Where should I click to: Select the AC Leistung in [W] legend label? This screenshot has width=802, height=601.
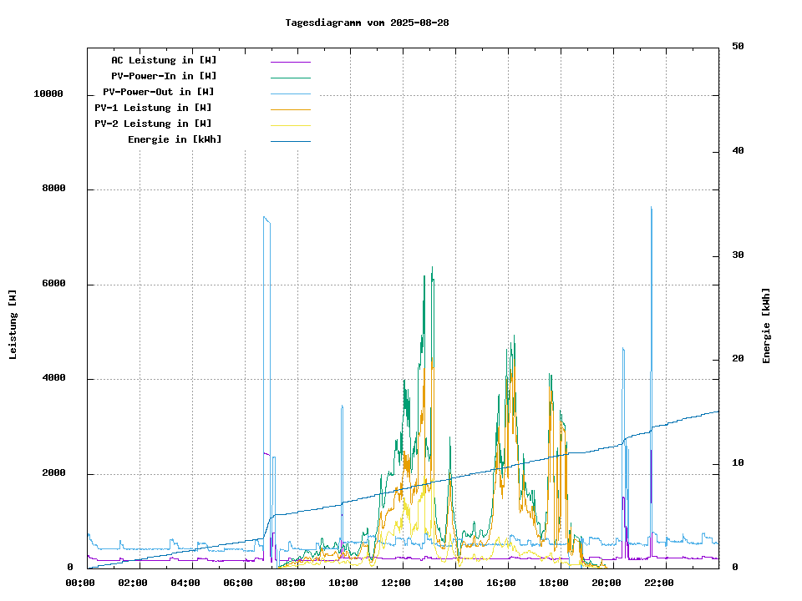[x=164, y=60]
